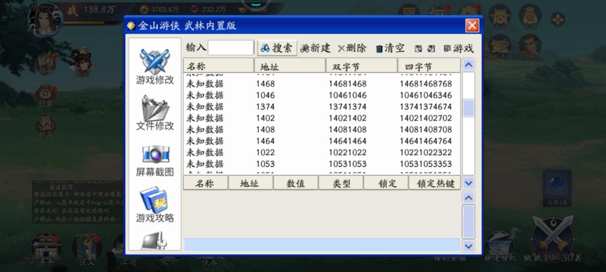The height and width of the screenshot is (272, 606).
Task: Click the blue orb icon in game
Action: (557, 185)
